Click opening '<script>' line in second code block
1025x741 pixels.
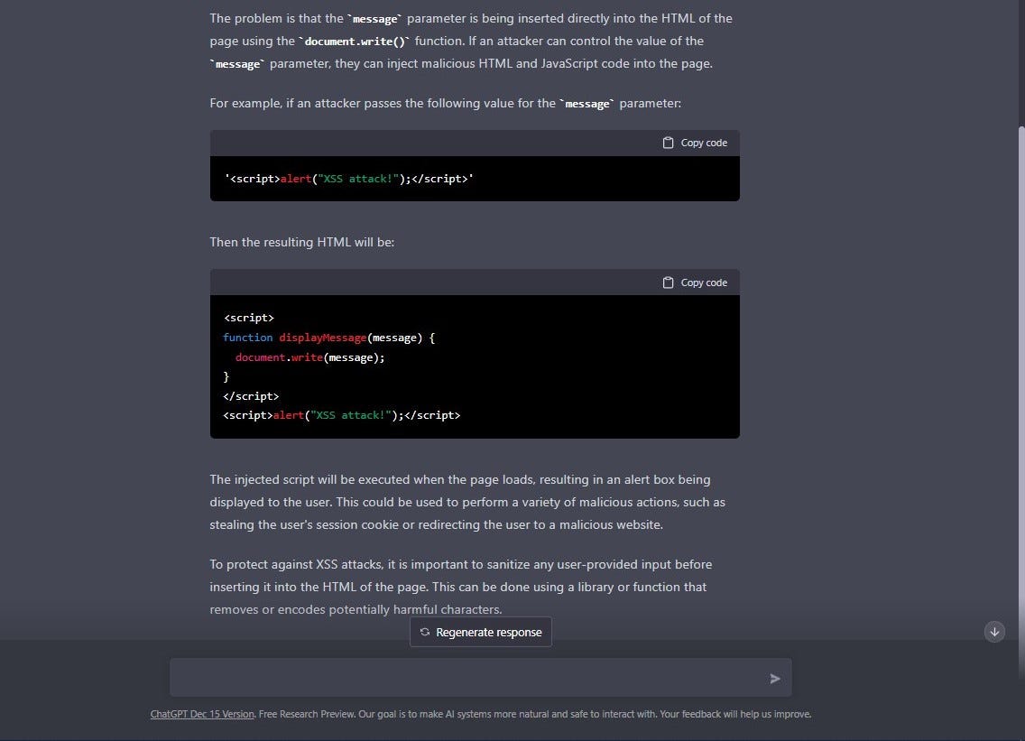coord(249,318)
